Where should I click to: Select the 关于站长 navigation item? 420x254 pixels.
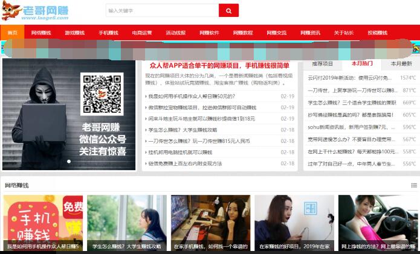[x=344, y=33]
